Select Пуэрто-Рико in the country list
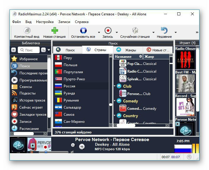 [x=81, y=79]
